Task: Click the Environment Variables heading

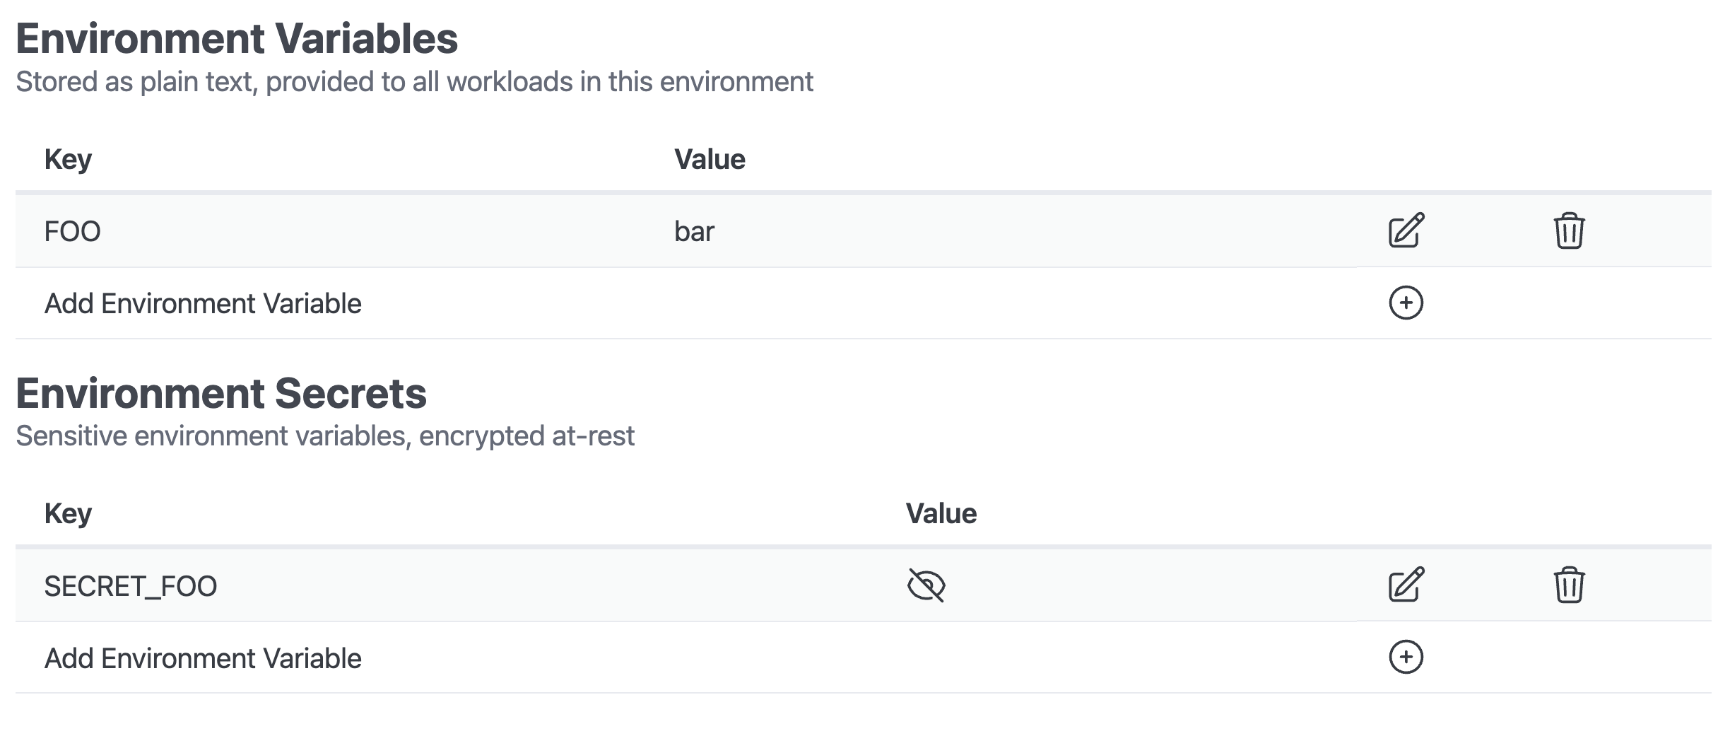Action: 237,38
